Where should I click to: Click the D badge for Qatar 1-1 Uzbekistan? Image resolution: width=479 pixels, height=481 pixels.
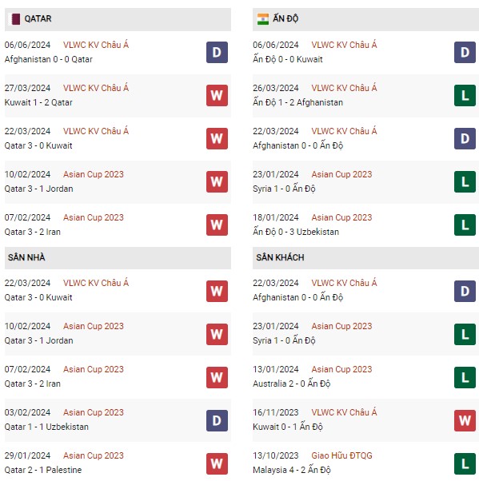(x=217, y=420)
